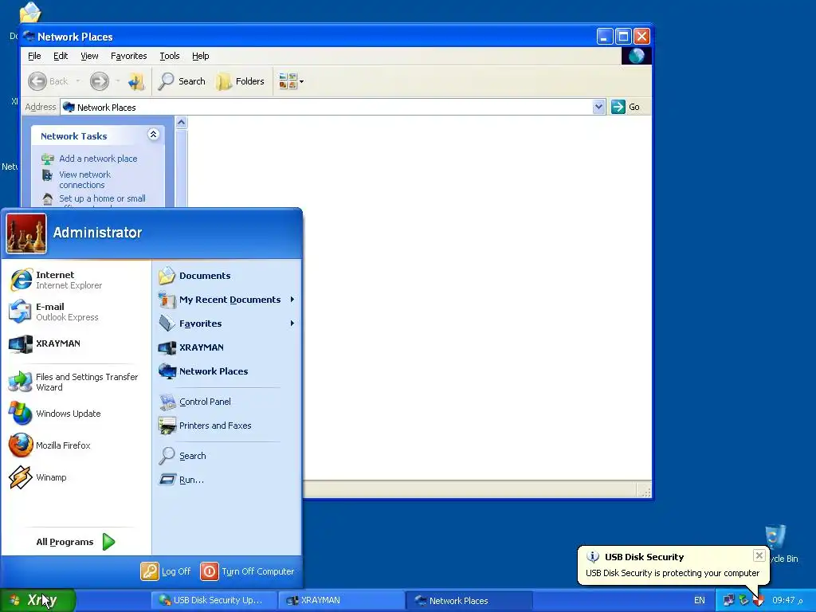Click Add a network place link
This screenshot has width=816, height=612.
(x=98, y=159)
